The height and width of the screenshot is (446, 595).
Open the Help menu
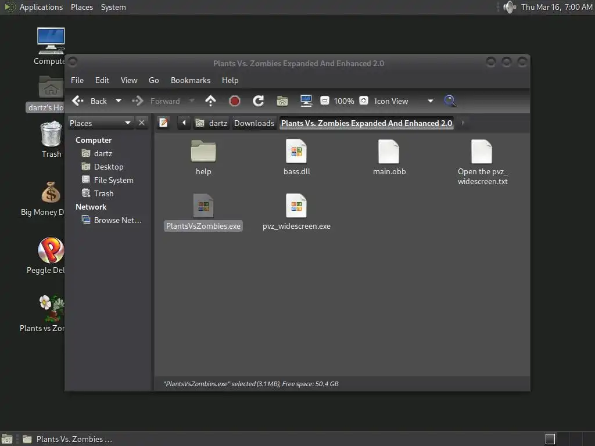point(230,80)
